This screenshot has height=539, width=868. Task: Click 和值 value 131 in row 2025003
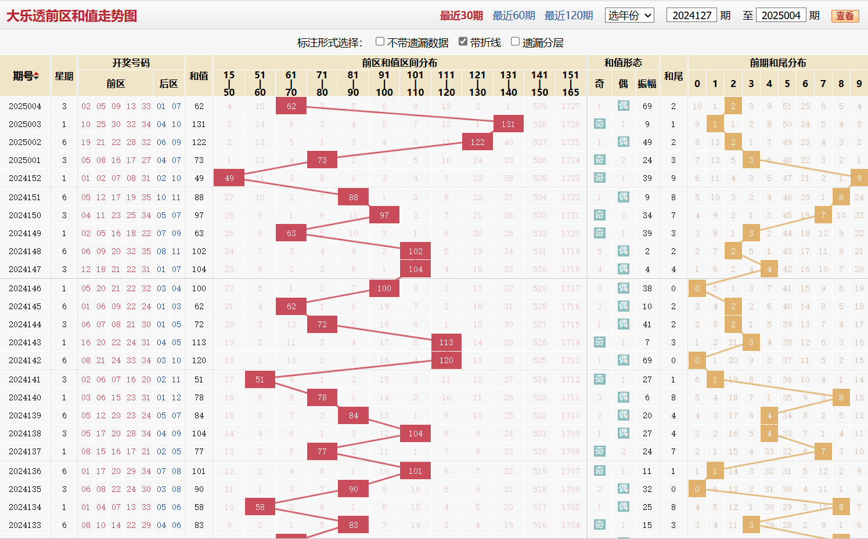199,124
